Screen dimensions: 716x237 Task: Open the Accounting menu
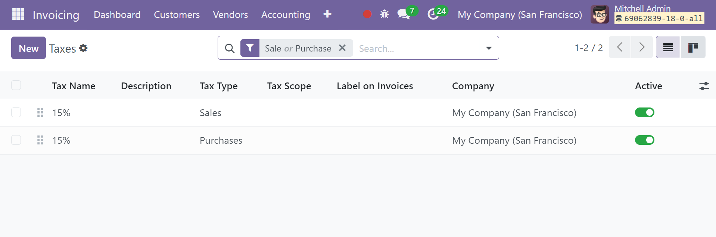(x=286, y=15)
